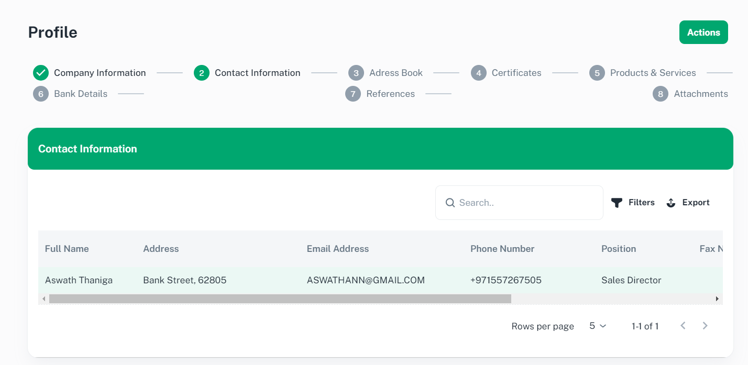This screenshot has width=748, height=365.
Task: Go to previous page arrow
Action: pyautogui.click(x=683, y=326)
